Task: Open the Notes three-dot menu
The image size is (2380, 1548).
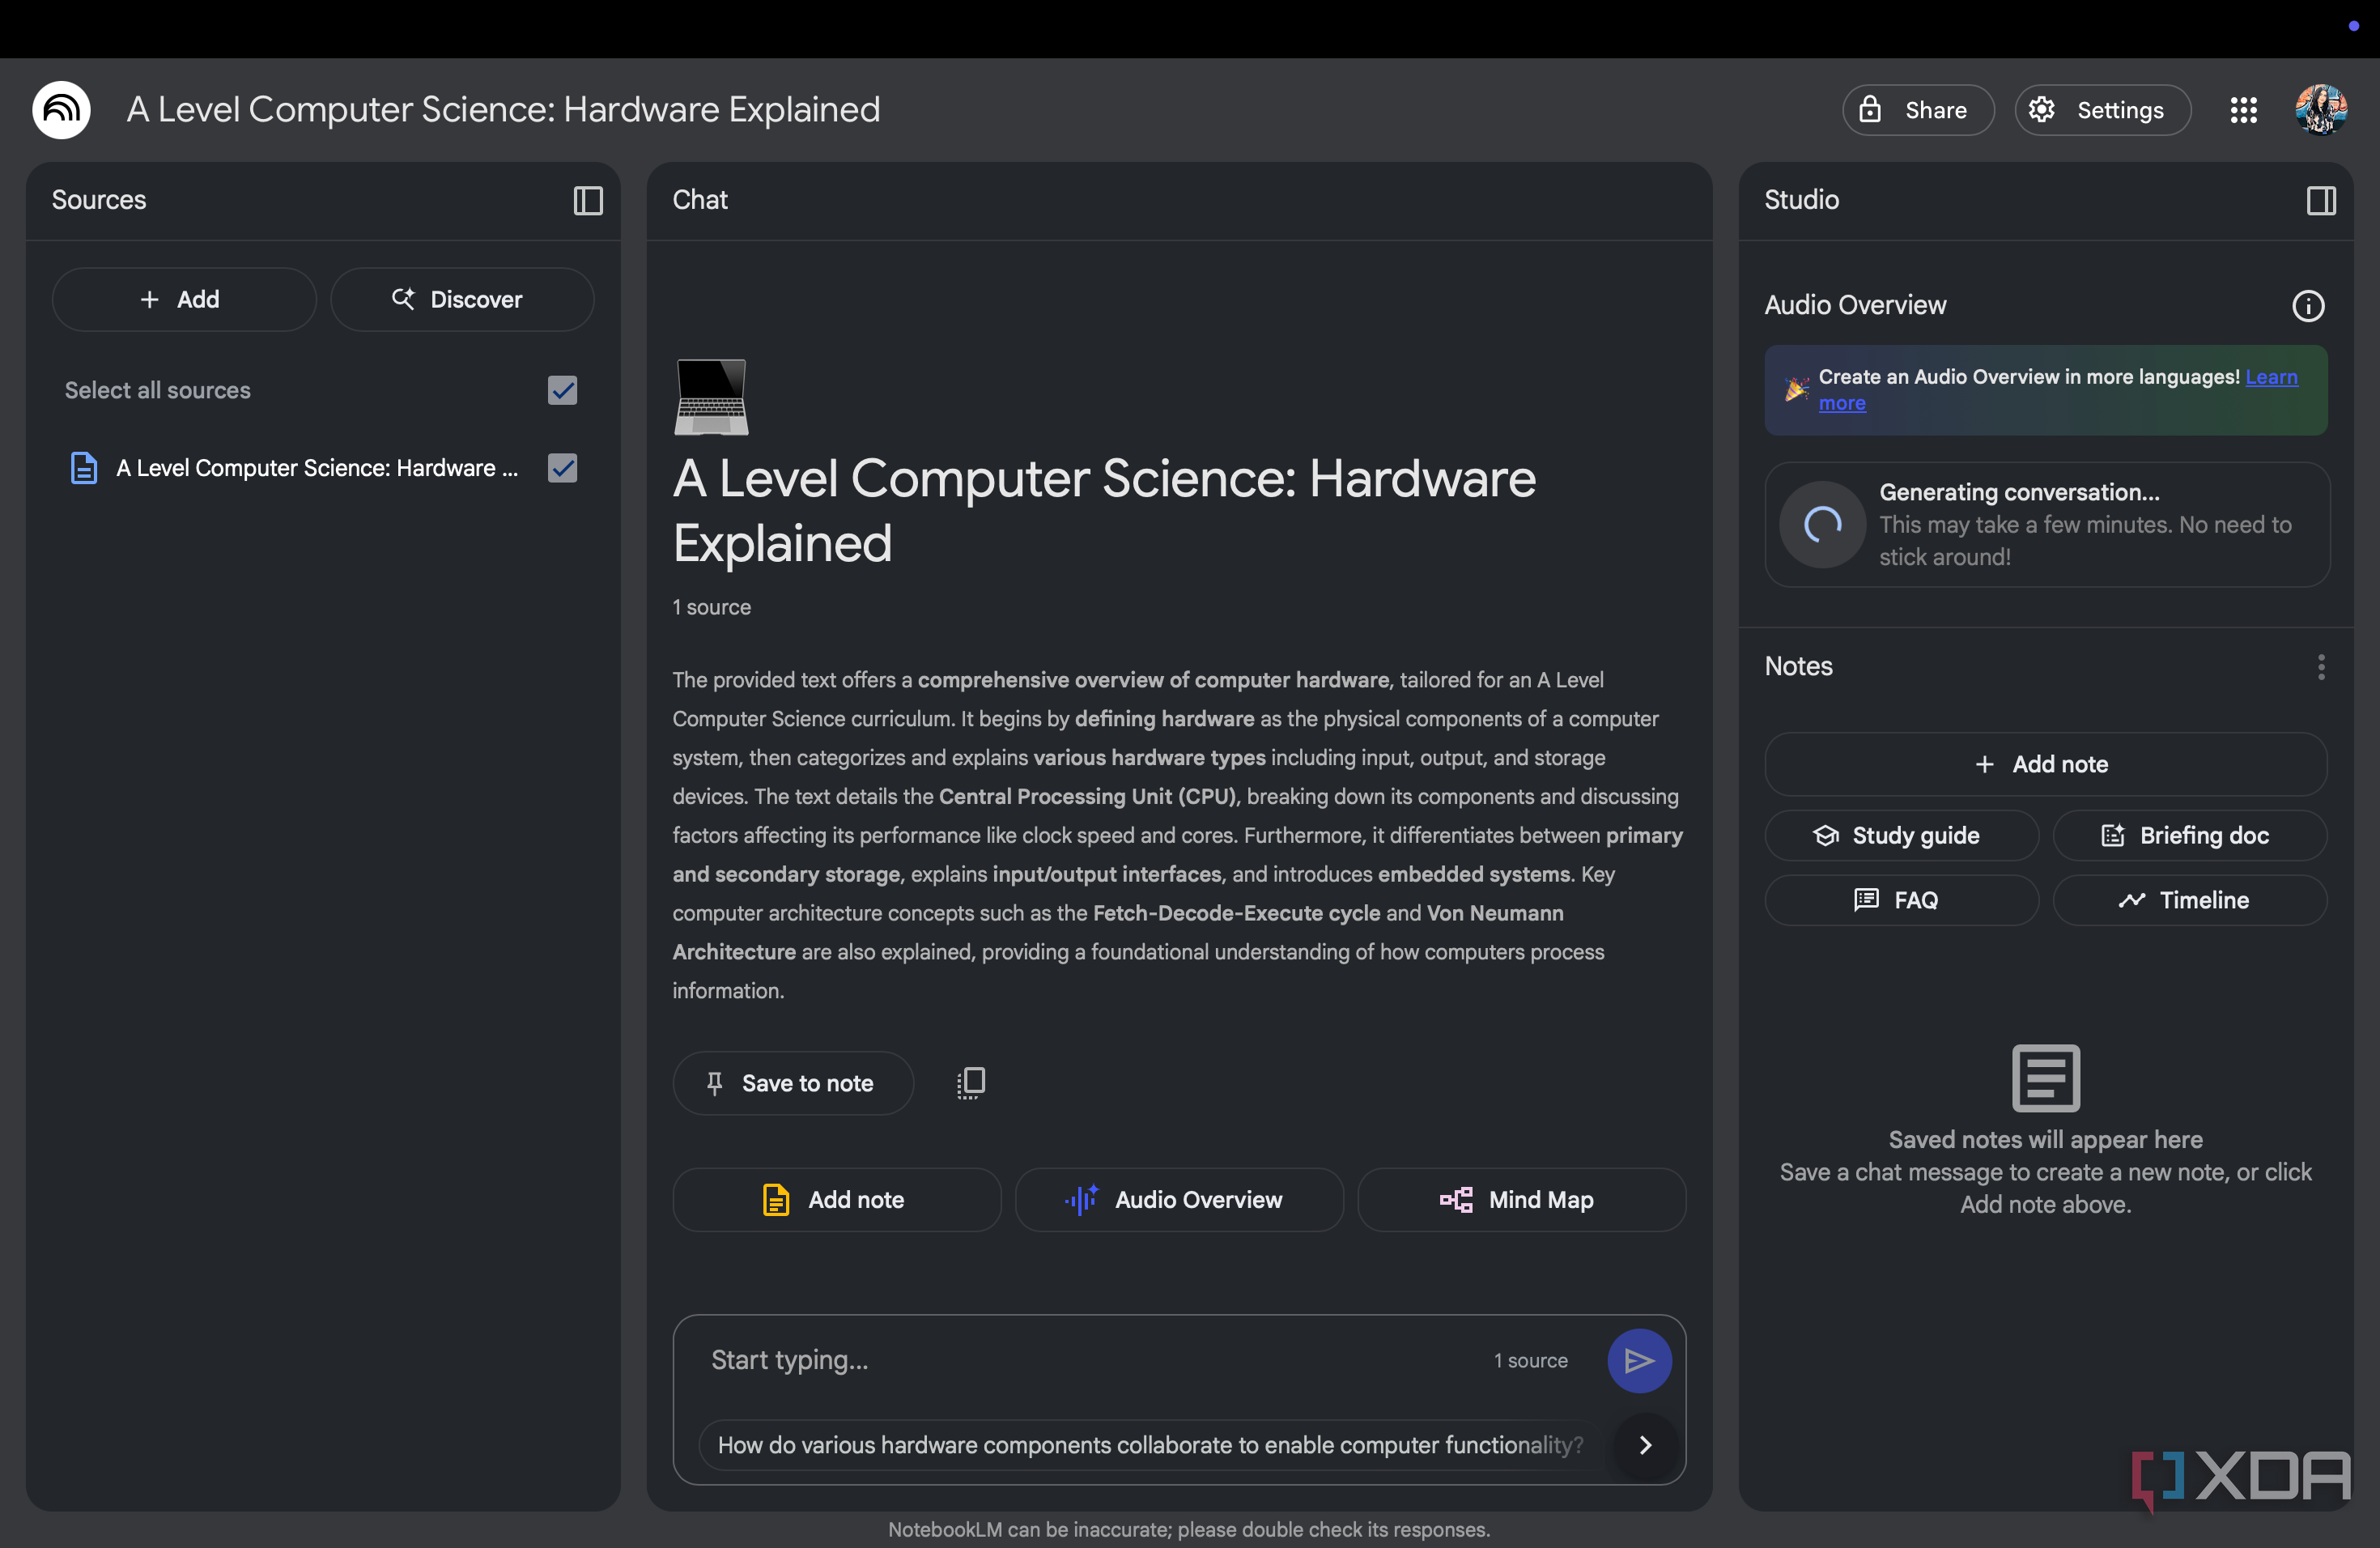Action: point(2320,666)
